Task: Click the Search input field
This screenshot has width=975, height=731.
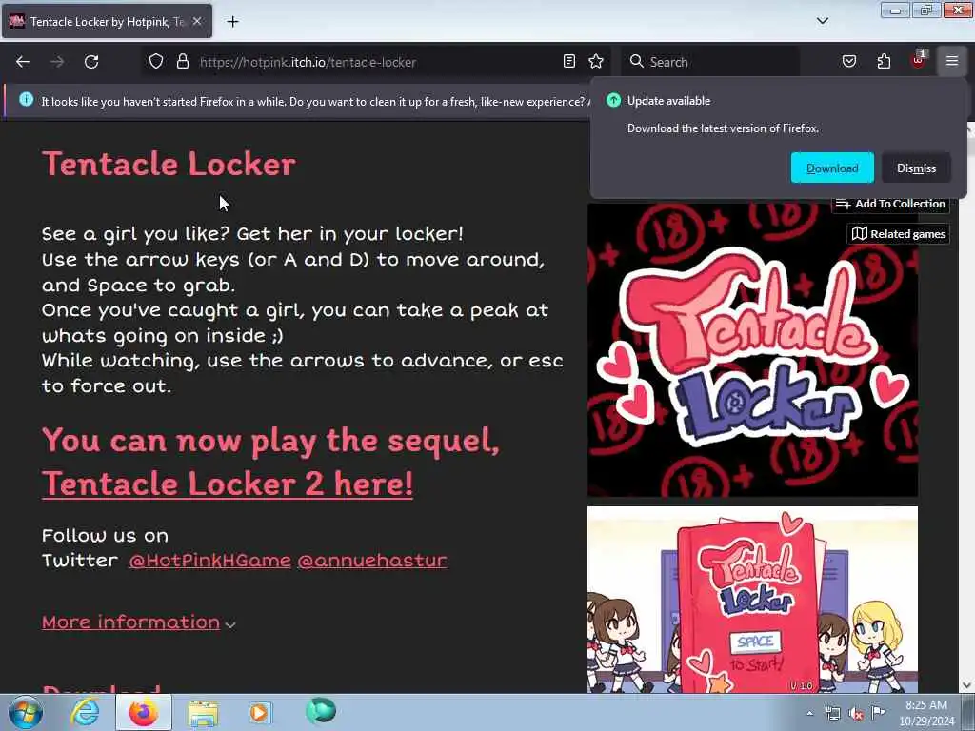Action: coord(710,62)
